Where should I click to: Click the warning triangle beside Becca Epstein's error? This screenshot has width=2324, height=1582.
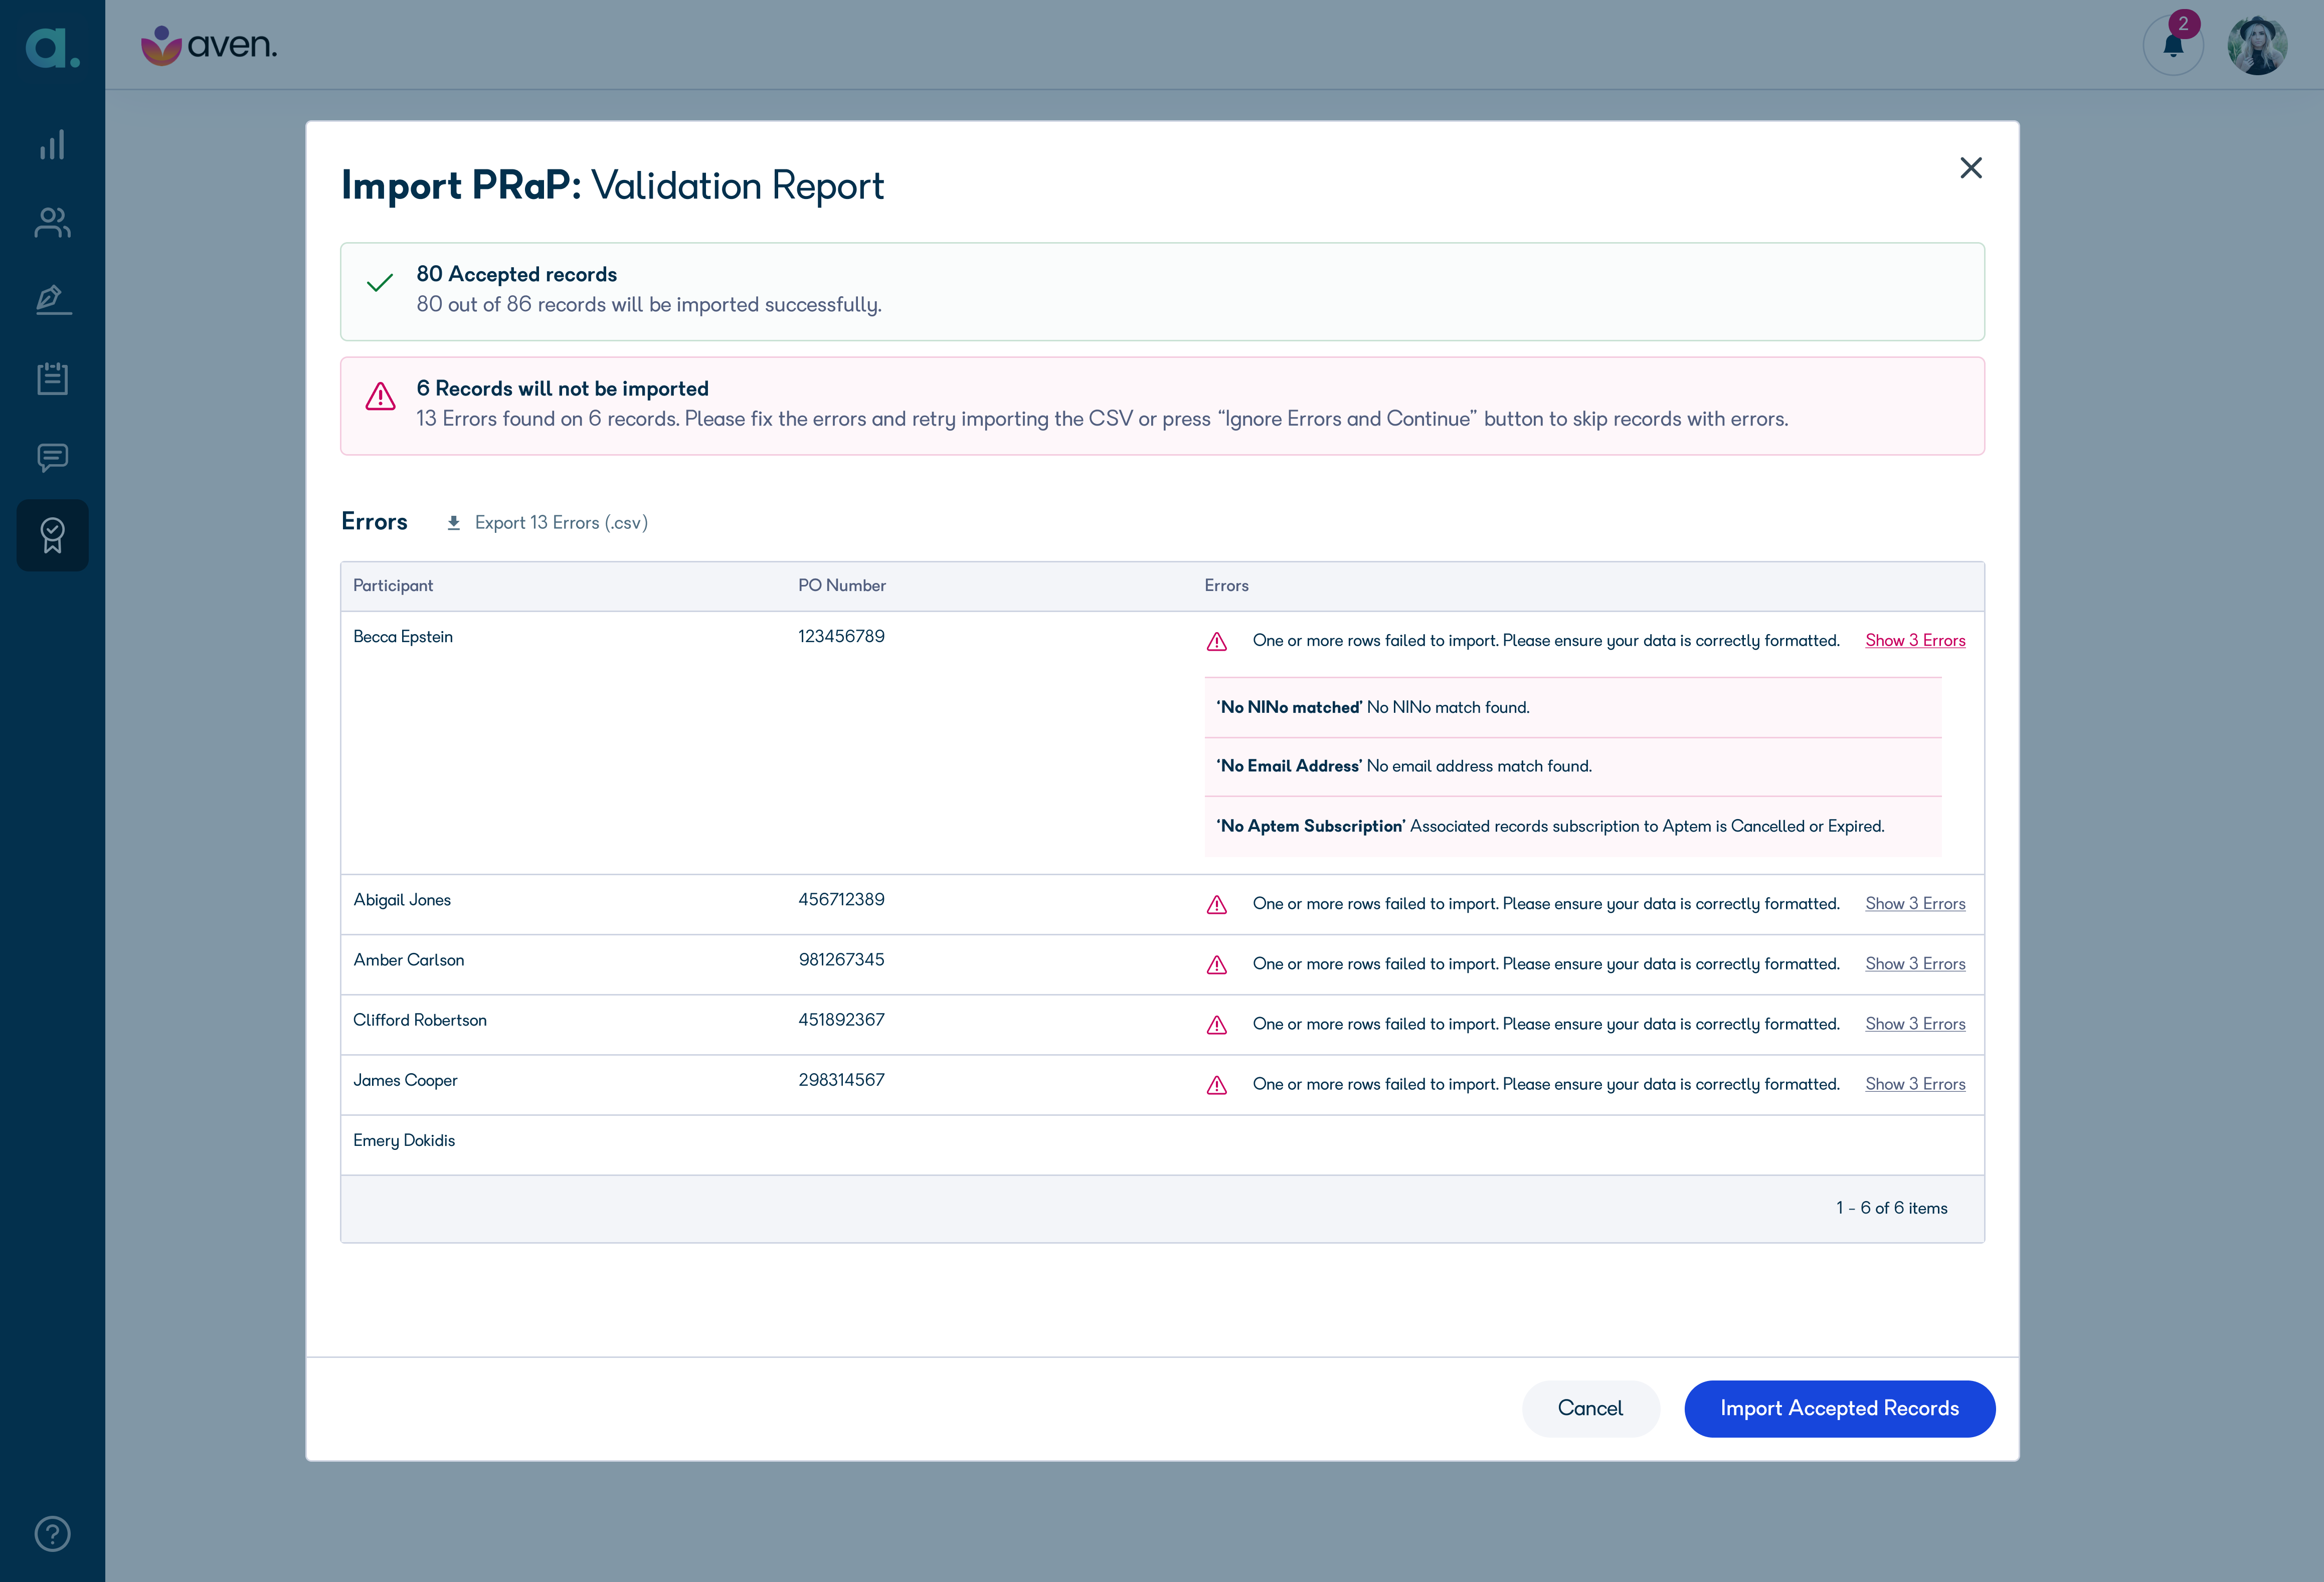click(1217, 642)
